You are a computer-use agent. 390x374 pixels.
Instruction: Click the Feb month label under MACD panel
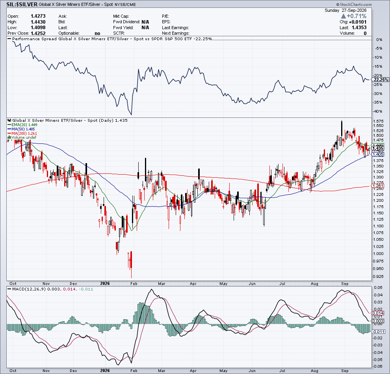click(134, 371)
